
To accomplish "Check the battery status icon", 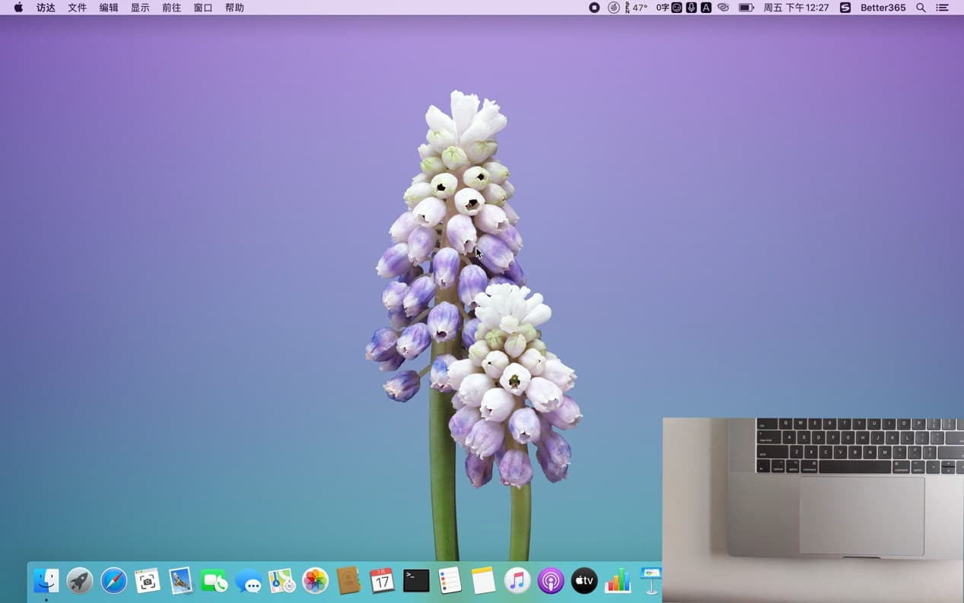I will click(746, 8).
